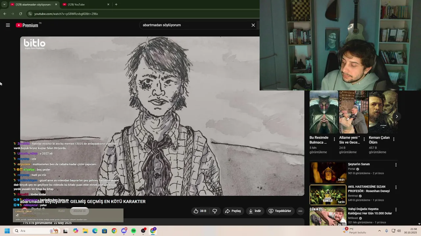
Task: Open the Bu Resimde Bulmaca thumbnail
Action: tap(324, 112)
